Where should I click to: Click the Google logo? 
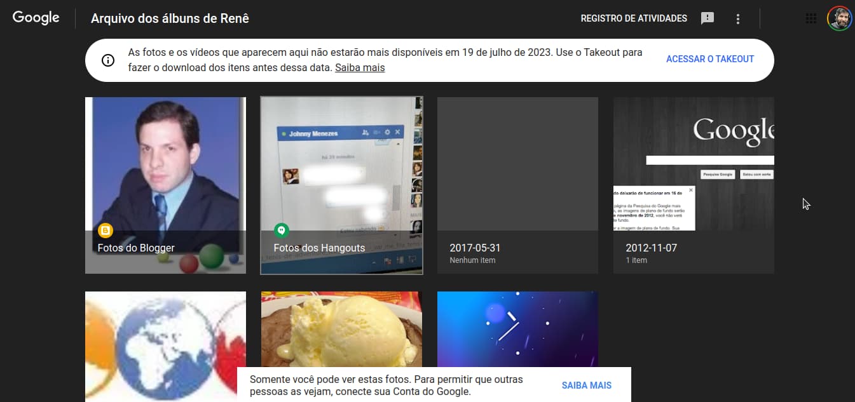pyautogui.click(x=36, y=18)
